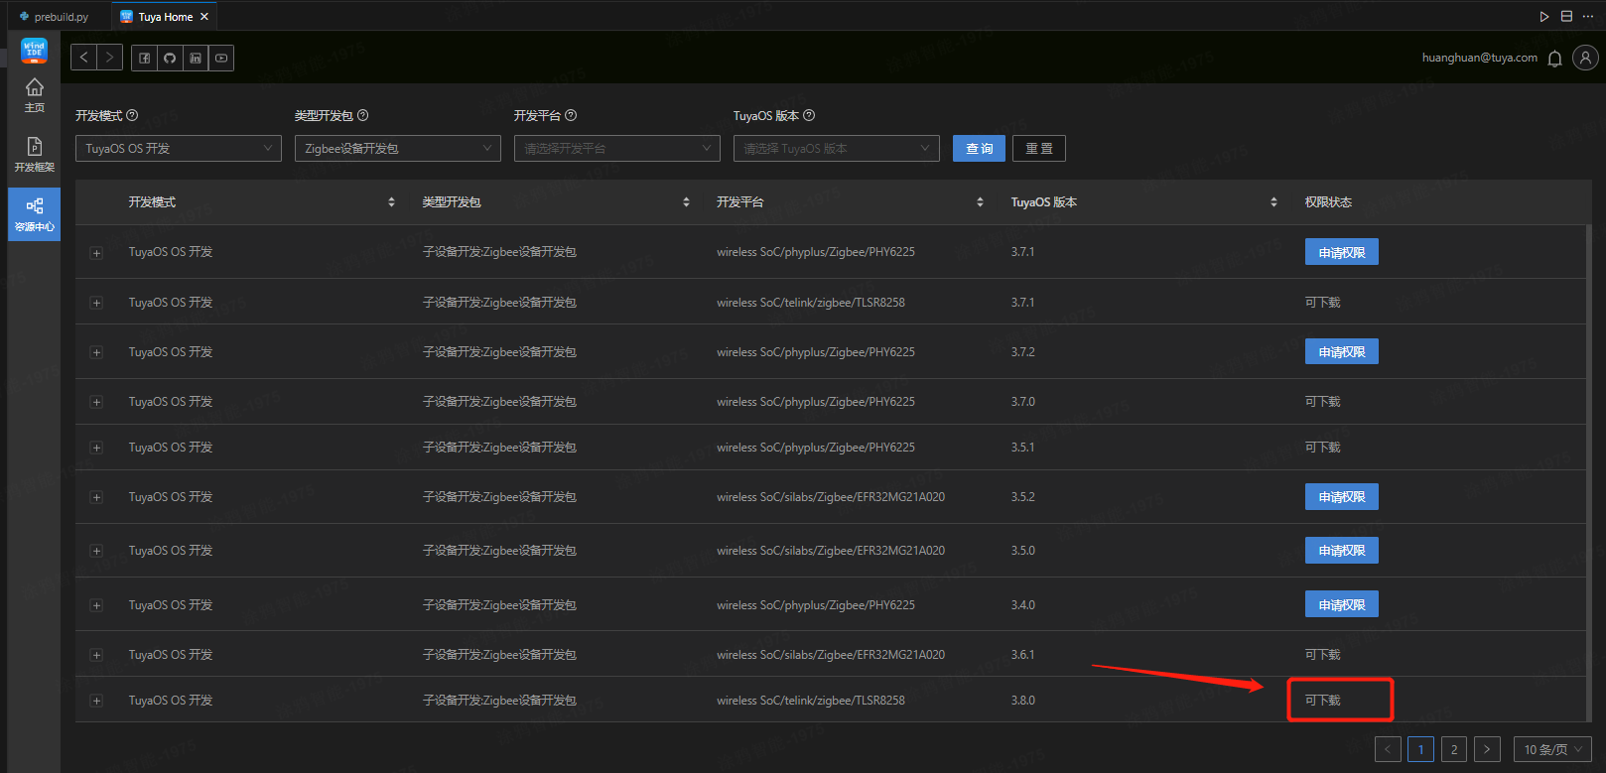Click 申请权限 for version 3.7.2

tap(1342, 351)
